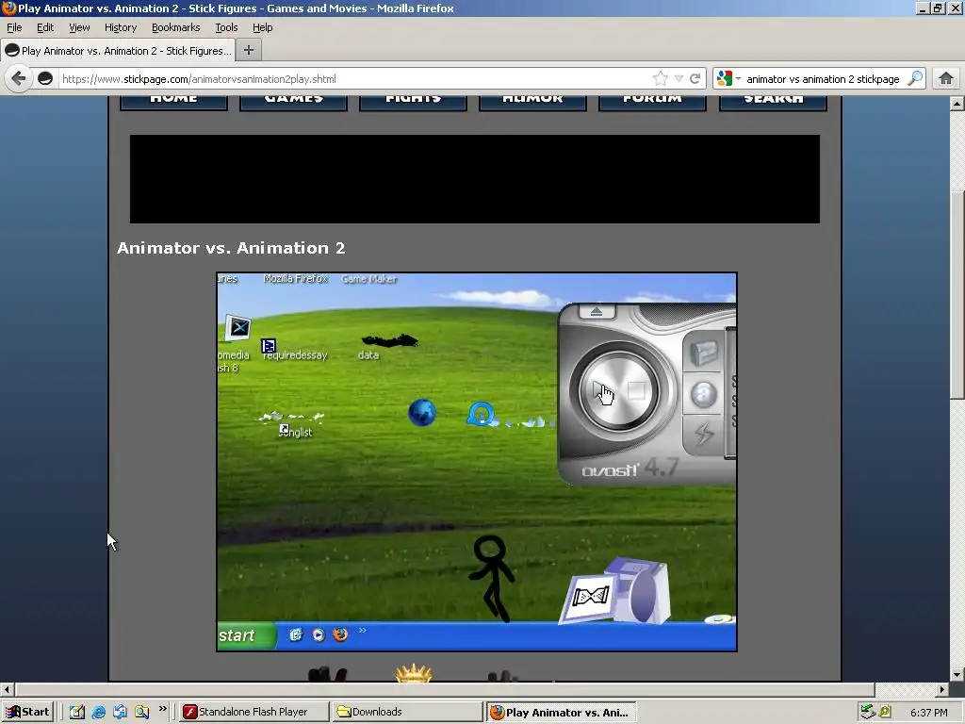Click the stick figure character

492,578
